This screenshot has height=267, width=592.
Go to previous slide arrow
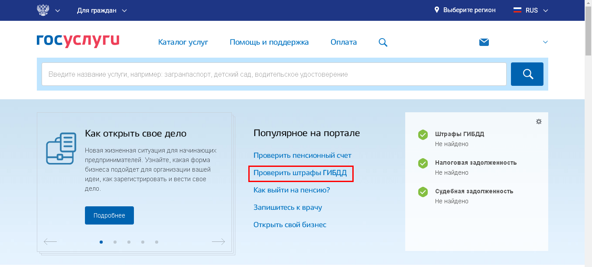point(50,242)
